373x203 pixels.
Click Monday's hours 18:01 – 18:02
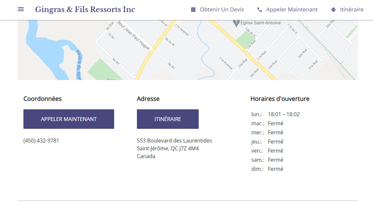[284, 114]
